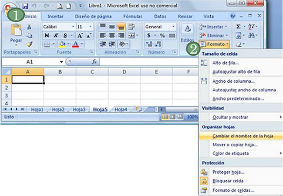
Task: Click the Proteger hoja icon in menu
Action: tap(205, 172)
